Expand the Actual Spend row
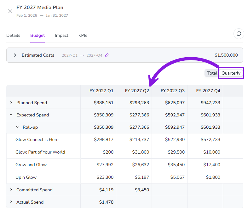248x214 pixels. click(x=11, y=202)
